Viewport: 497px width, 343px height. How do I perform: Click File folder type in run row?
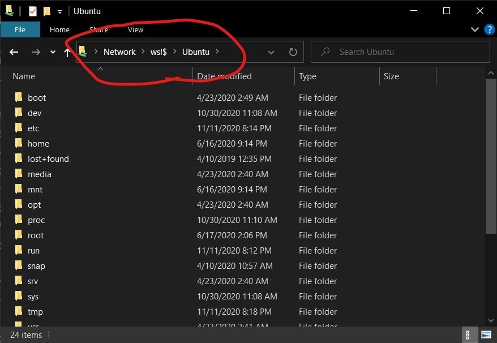click(x=318, y=250)
